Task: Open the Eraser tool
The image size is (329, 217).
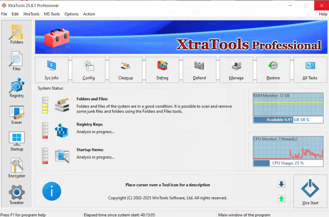Action: pos(17,114)
